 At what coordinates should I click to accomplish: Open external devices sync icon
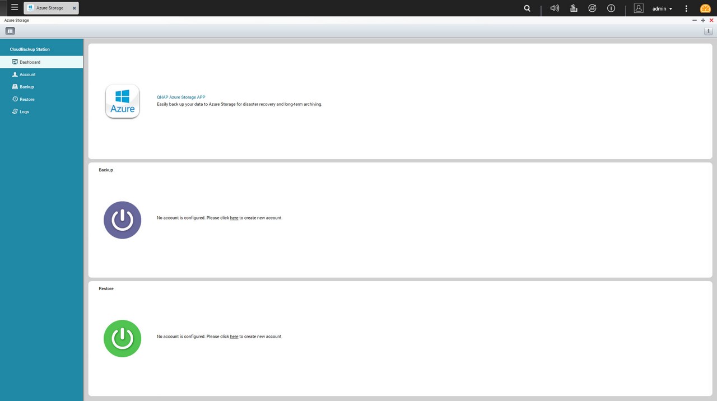592,8
